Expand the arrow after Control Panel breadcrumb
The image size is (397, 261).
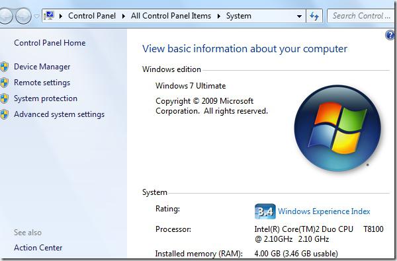coord(124,16)
